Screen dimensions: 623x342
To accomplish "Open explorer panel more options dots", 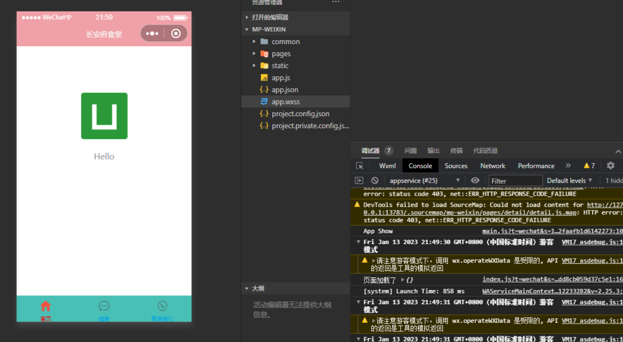I will pyautogui.click(x=336, y=2).
